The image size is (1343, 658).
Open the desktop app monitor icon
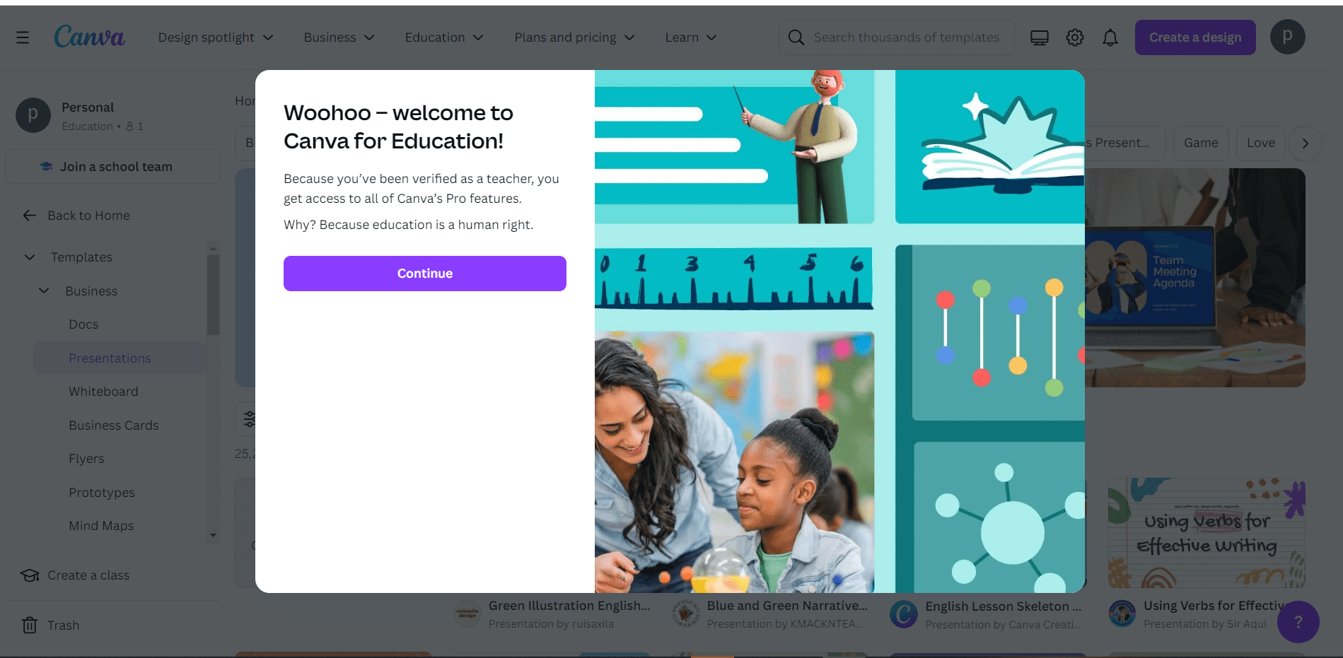[x=1040, y=37]
